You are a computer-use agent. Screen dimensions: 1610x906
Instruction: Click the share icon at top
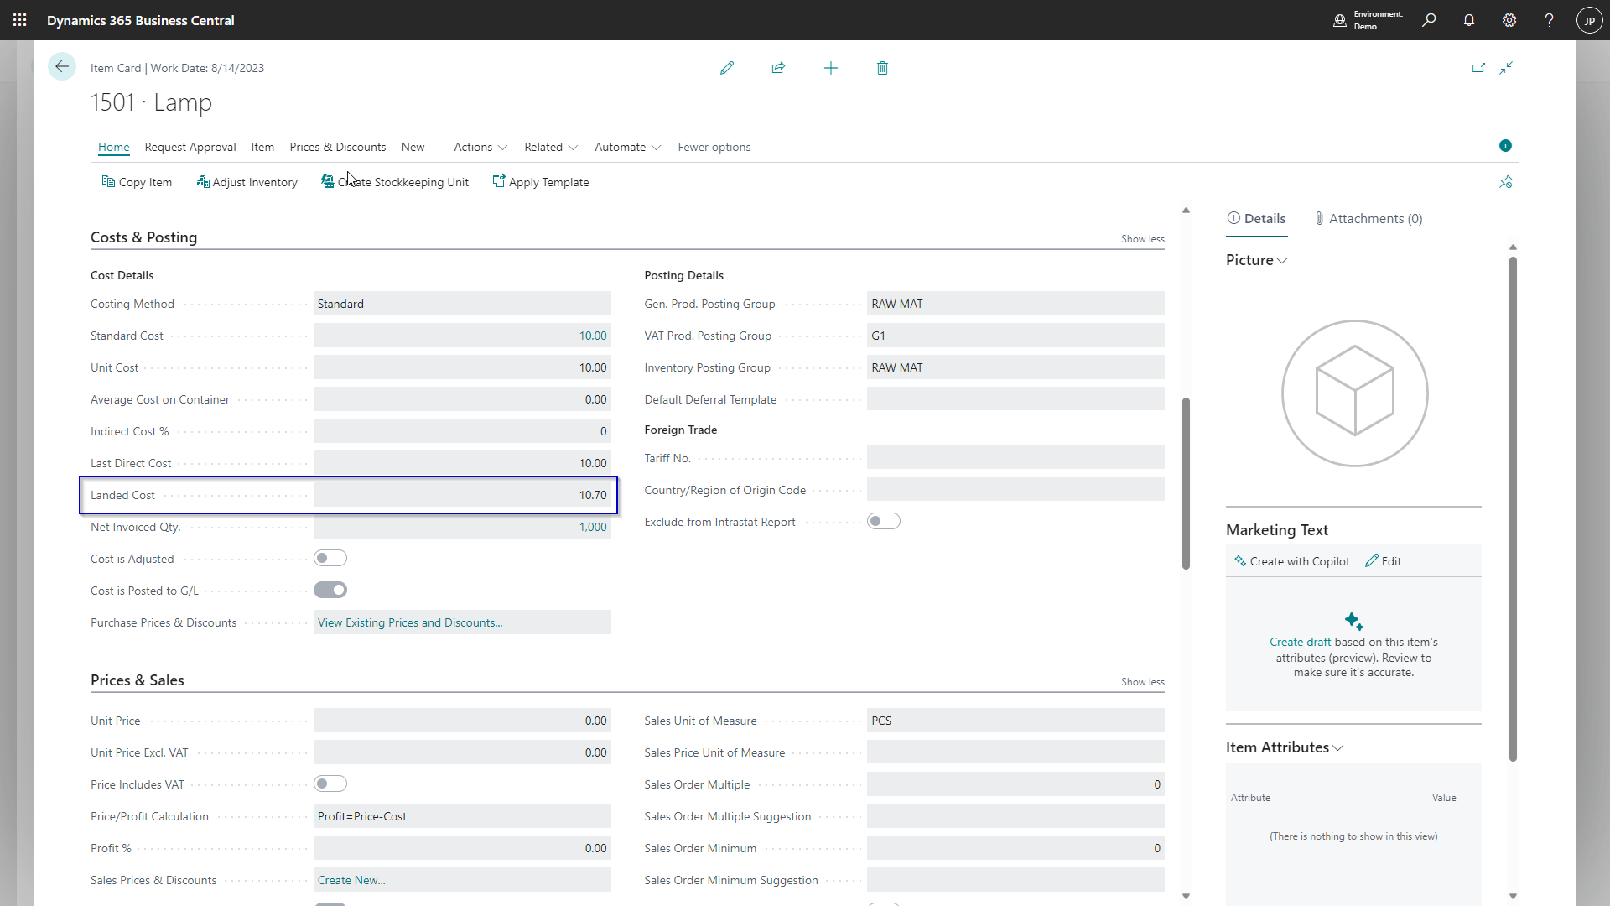pyautogui.click(x=778, y=68)
